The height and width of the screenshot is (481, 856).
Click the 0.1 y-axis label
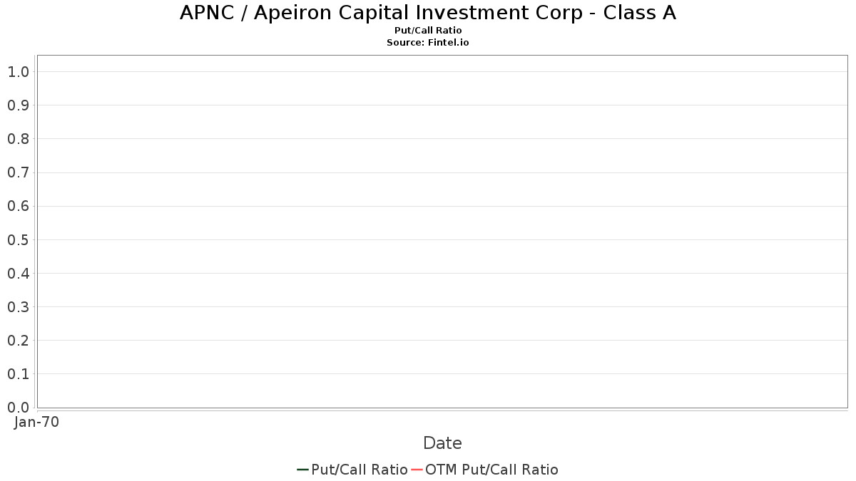[x=18, y=374]
